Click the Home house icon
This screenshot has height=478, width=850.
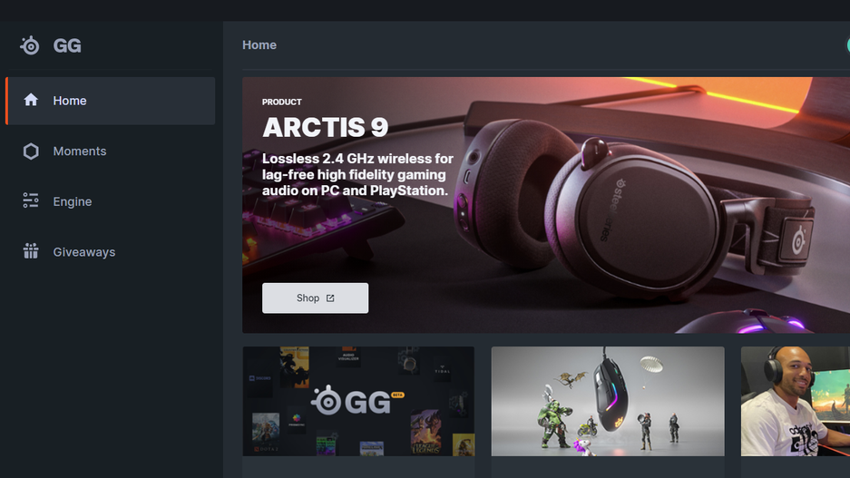[x=31, y=100]
